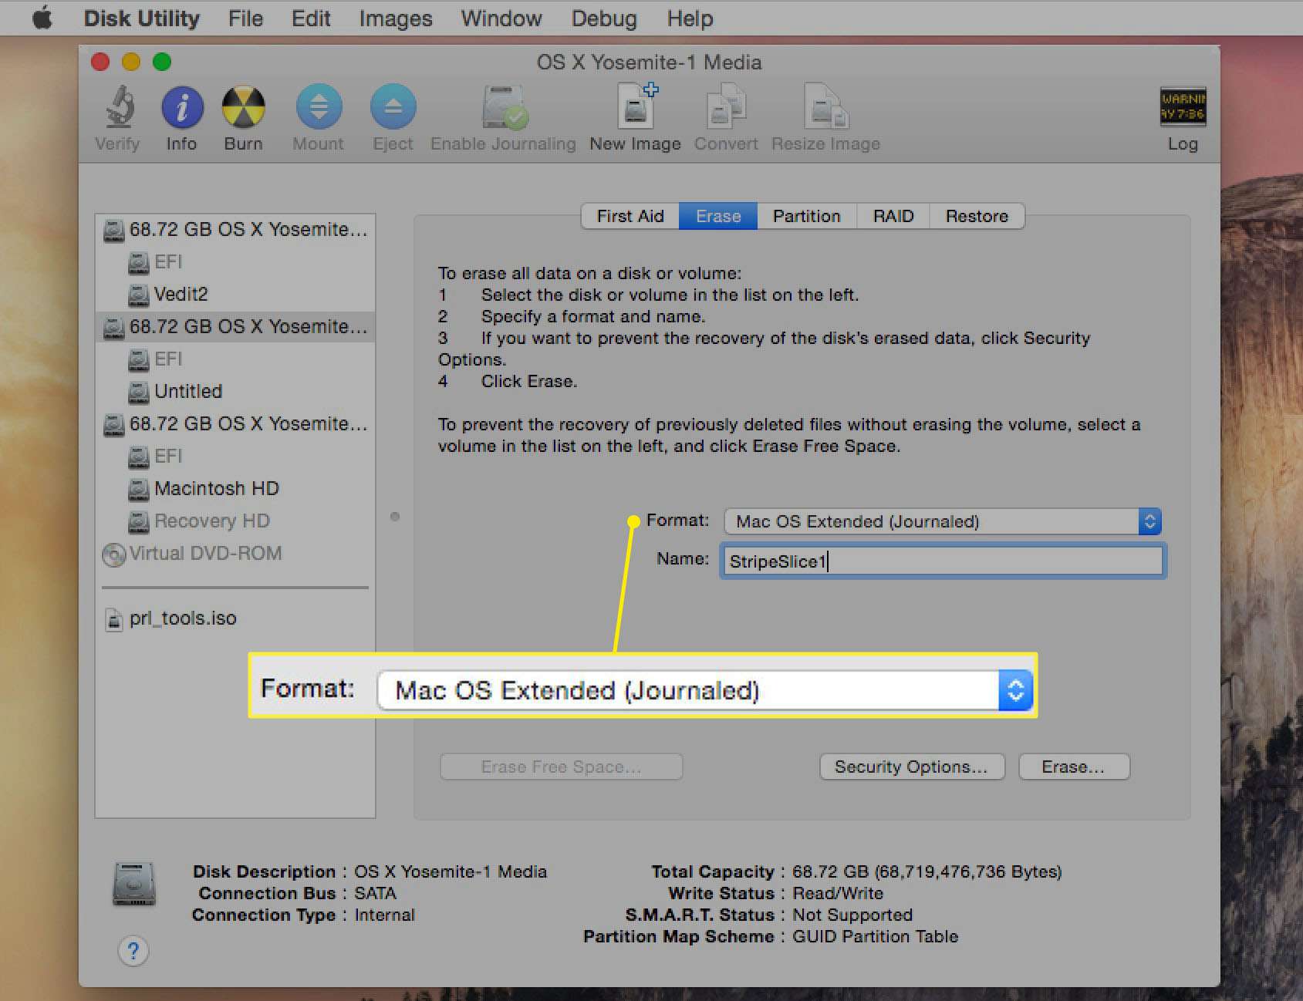Switch to the Restore tab
The height and width of the screenshot is (1001, 1303).
click(x=977, y=216)
